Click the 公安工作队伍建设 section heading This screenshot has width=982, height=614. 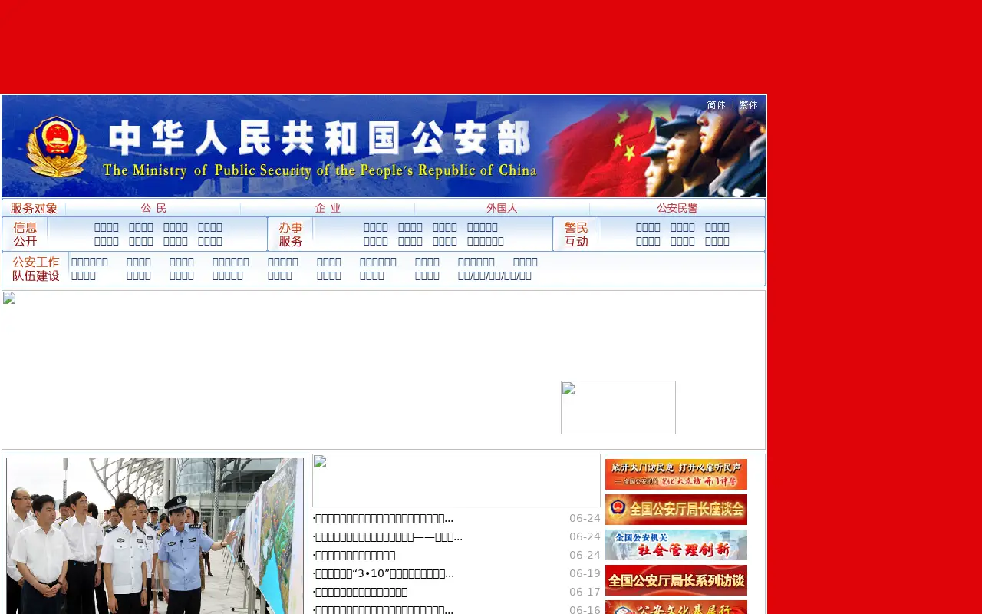pyautogui.click(x=36, y=269)
